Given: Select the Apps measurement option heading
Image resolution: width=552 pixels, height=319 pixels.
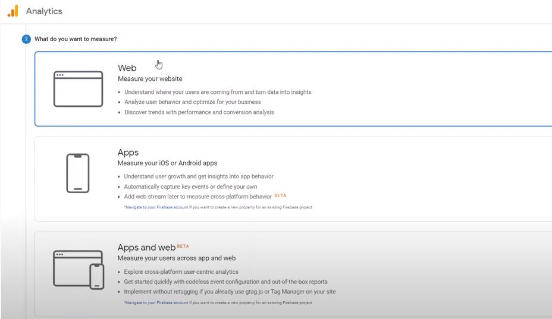Looking at the screenshot, I should [128, 153].
